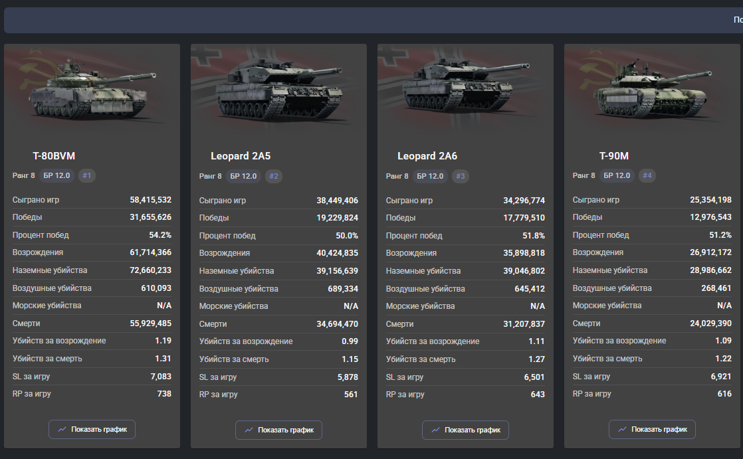The width and height of the screenshot is (743, 459).
Task: Click the #1 rank badge
Action: (x=86, y=176)
